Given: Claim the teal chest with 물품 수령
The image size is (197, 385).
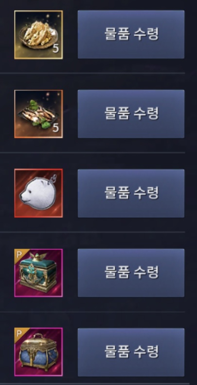Looking at the screenshot, I should (131, 273).
